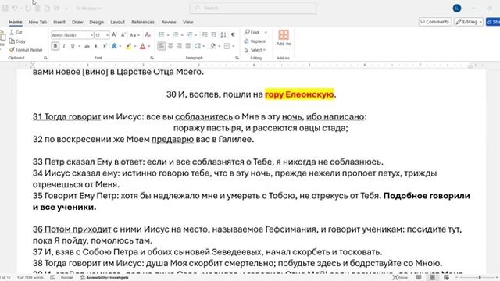Open the font size dropdown
The image size is (500, 281).
(x=108, y=35)
